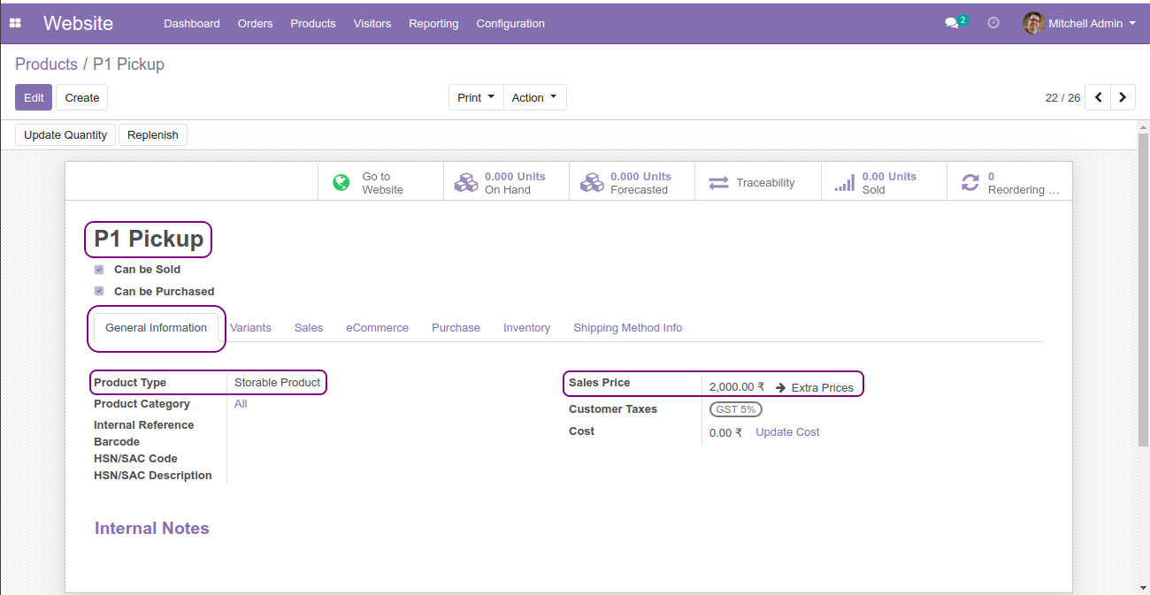Open On Hand units boxes icon
Screen dimensions: 1150x595
point(466,183)
